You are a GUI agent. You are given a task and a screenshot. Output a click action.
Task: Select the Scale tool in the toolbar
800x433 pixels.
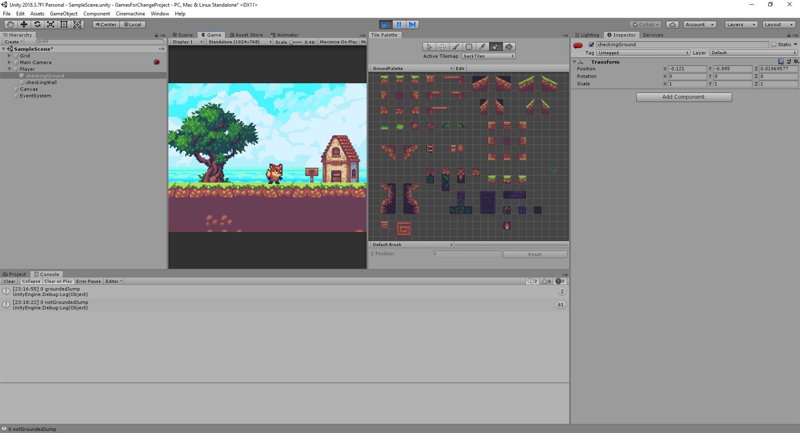pos(50,25)
